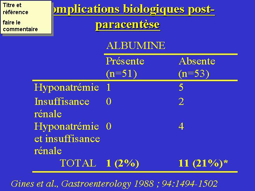Select the '11 (21%)*' total value
Viewport: 255px width, 191px height.
point(203,163)
